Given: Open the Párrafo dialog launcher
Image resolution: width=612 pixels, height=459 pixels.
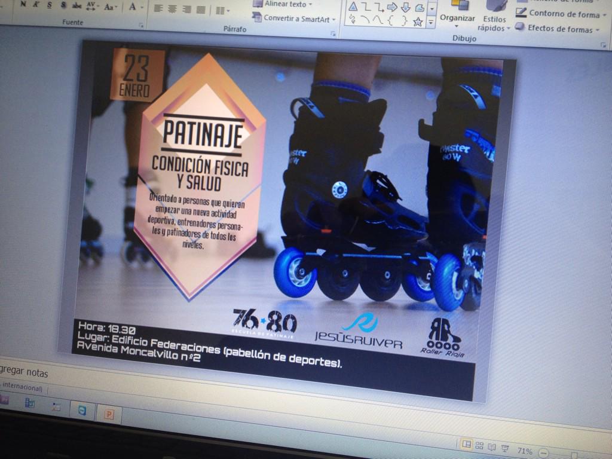Looking at the screenshot, I should coord(333,34).
